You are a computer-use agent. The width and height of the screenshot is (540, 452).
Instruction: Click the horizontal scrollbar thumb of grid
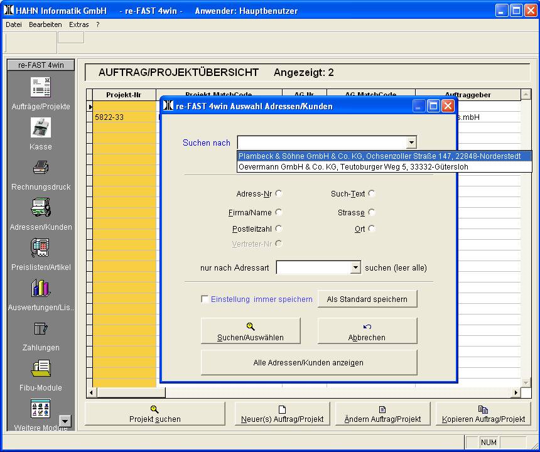131,392
